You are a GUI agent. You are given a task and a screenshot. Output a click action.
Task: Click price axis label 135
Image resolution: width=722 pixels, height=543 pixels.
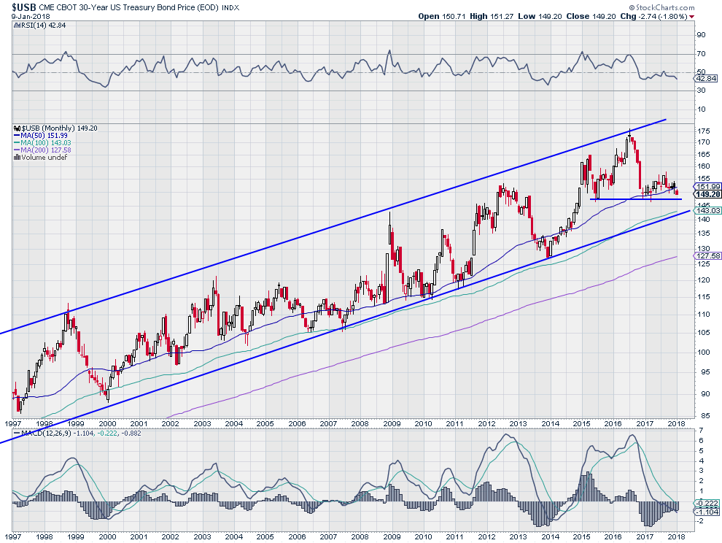pos(704,234)
